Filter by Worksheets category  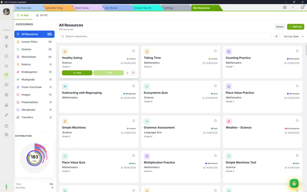pos(35,57)
